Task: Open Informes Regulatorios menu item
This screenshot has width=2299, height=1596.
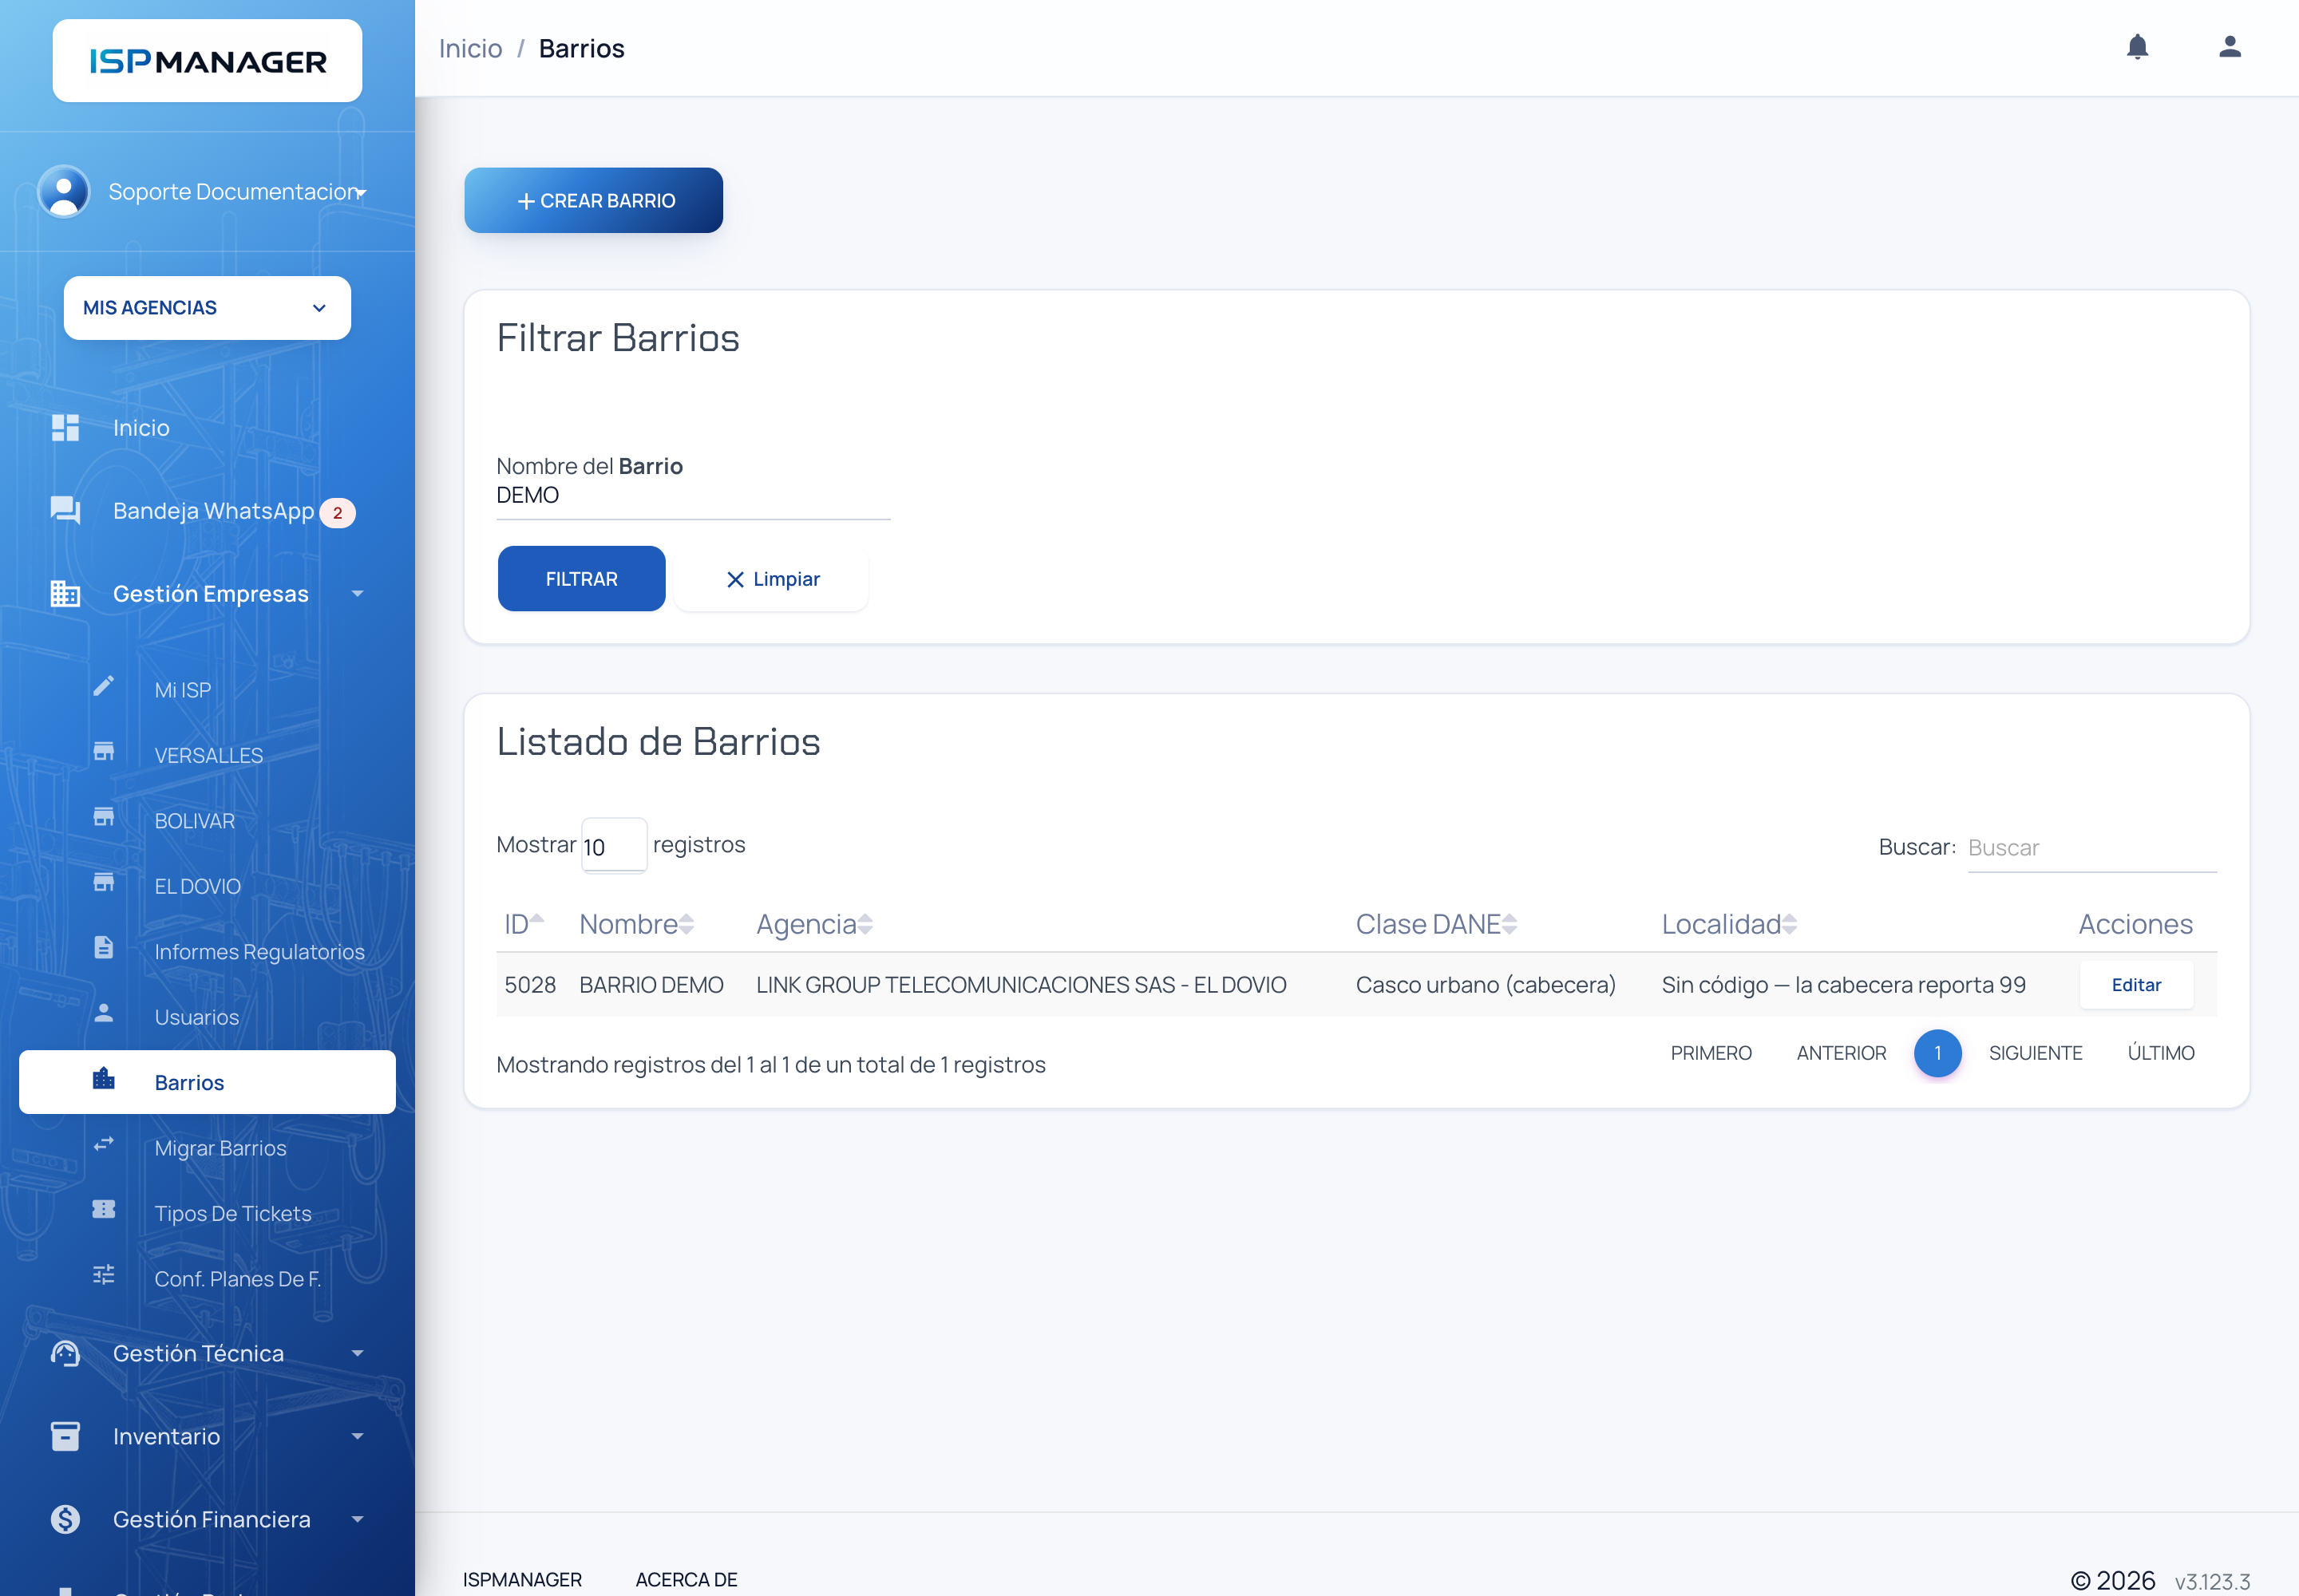Action: click(207, 952)
